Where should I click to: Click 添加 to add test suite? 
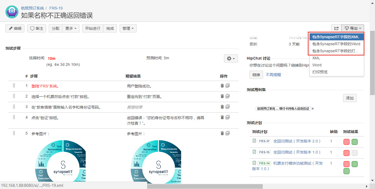(x=350, y=98)
